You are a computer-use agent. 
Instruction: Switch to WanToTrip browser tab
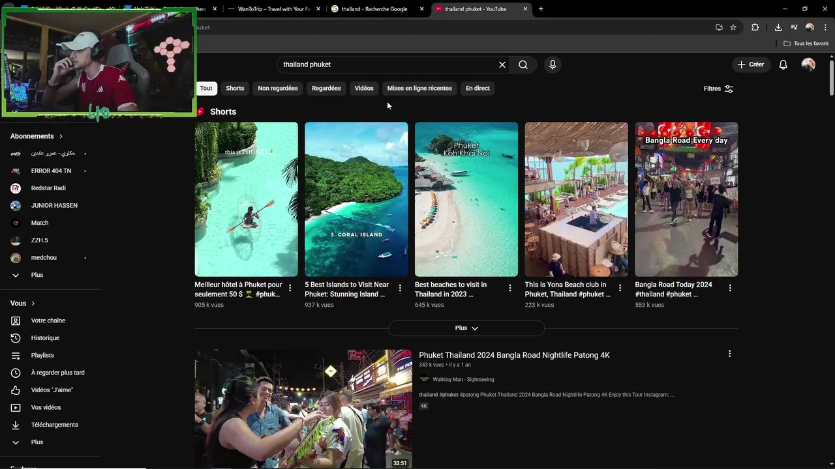(273, 9)
